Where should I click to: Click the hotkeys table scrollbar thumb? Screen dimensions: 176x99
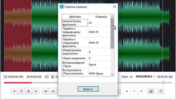tap(112, 33)
